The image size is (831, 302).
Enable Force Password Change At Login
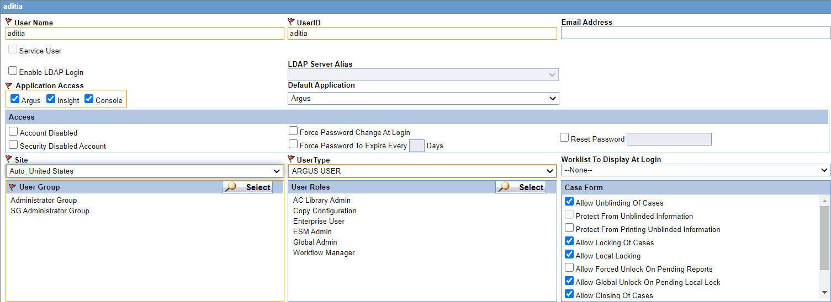(x=293, y=131)
